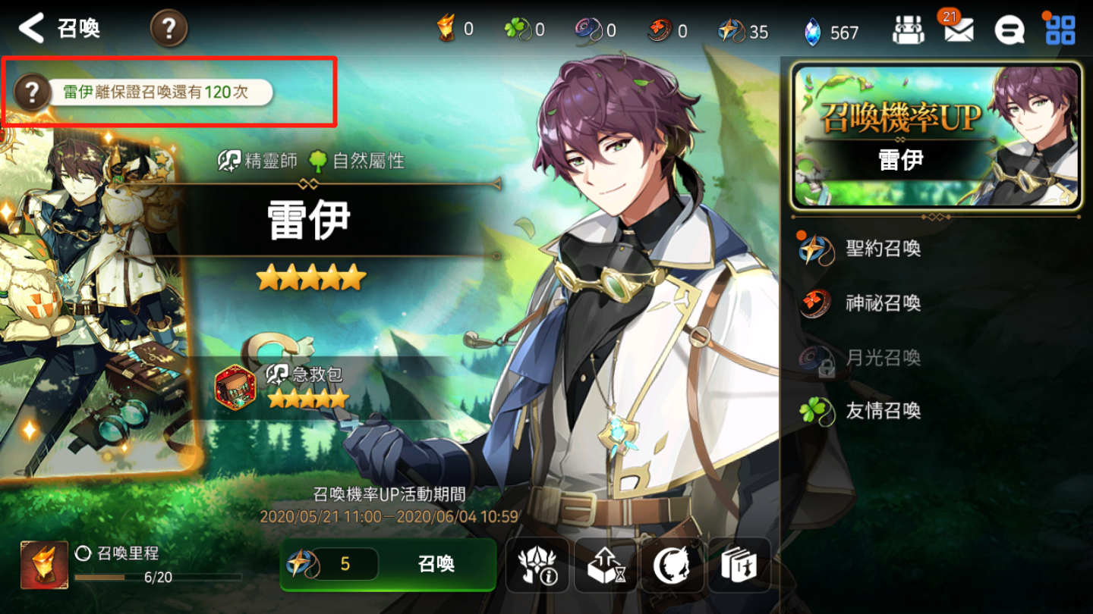
Task: Go back using the arrow next to 召喚
Action: pyautogui.click(x=31, y=29)
